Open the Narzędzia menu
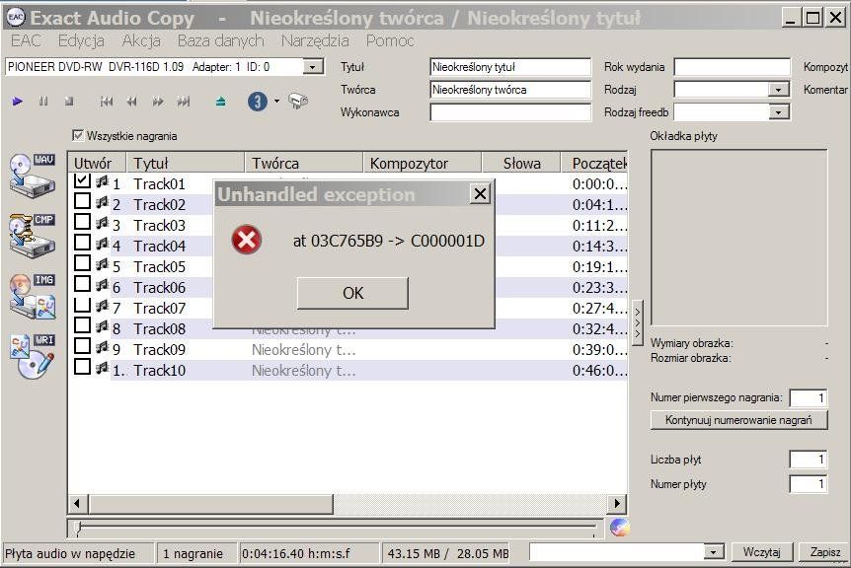 click(315, 40)
